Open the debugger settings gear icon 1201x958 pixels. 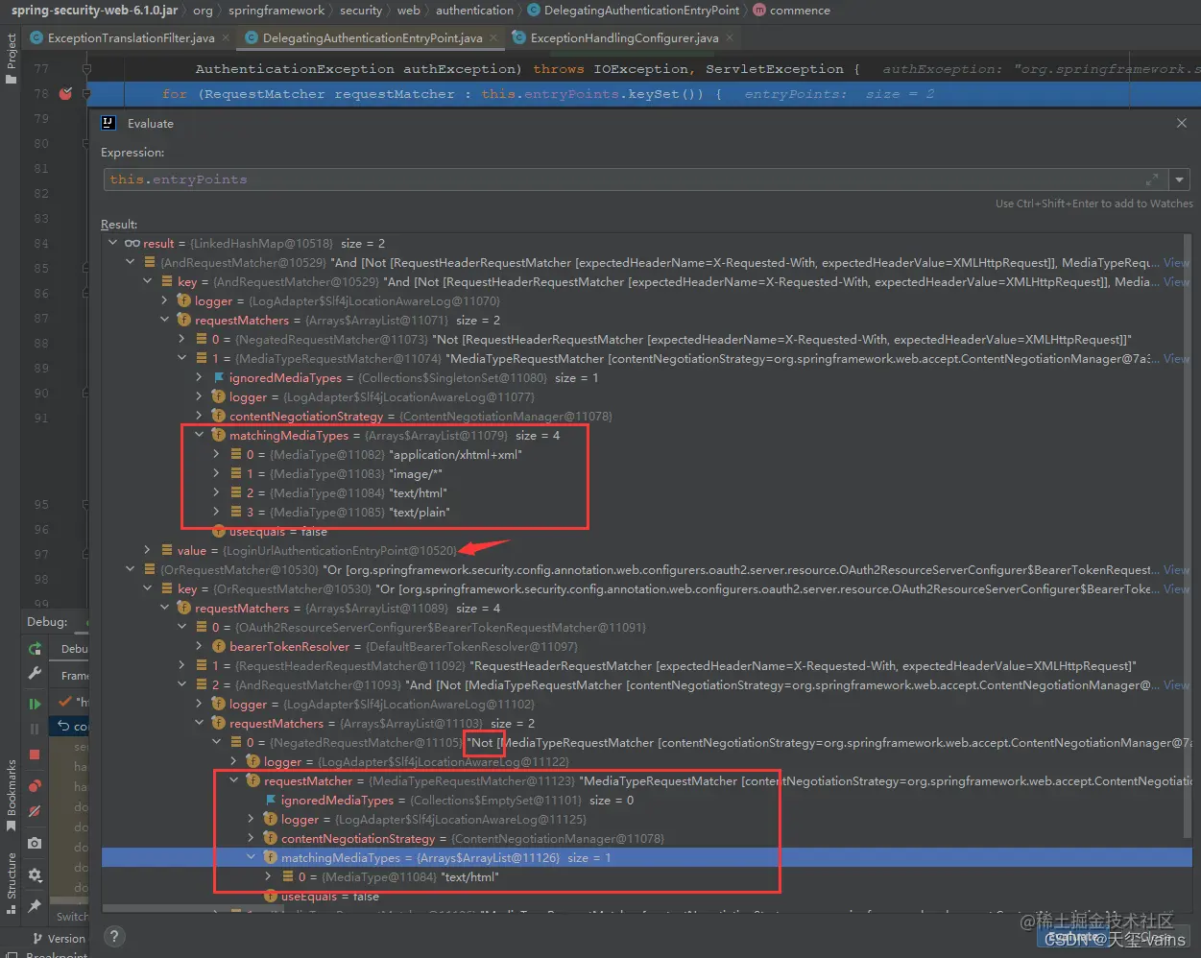coord(36,874)
